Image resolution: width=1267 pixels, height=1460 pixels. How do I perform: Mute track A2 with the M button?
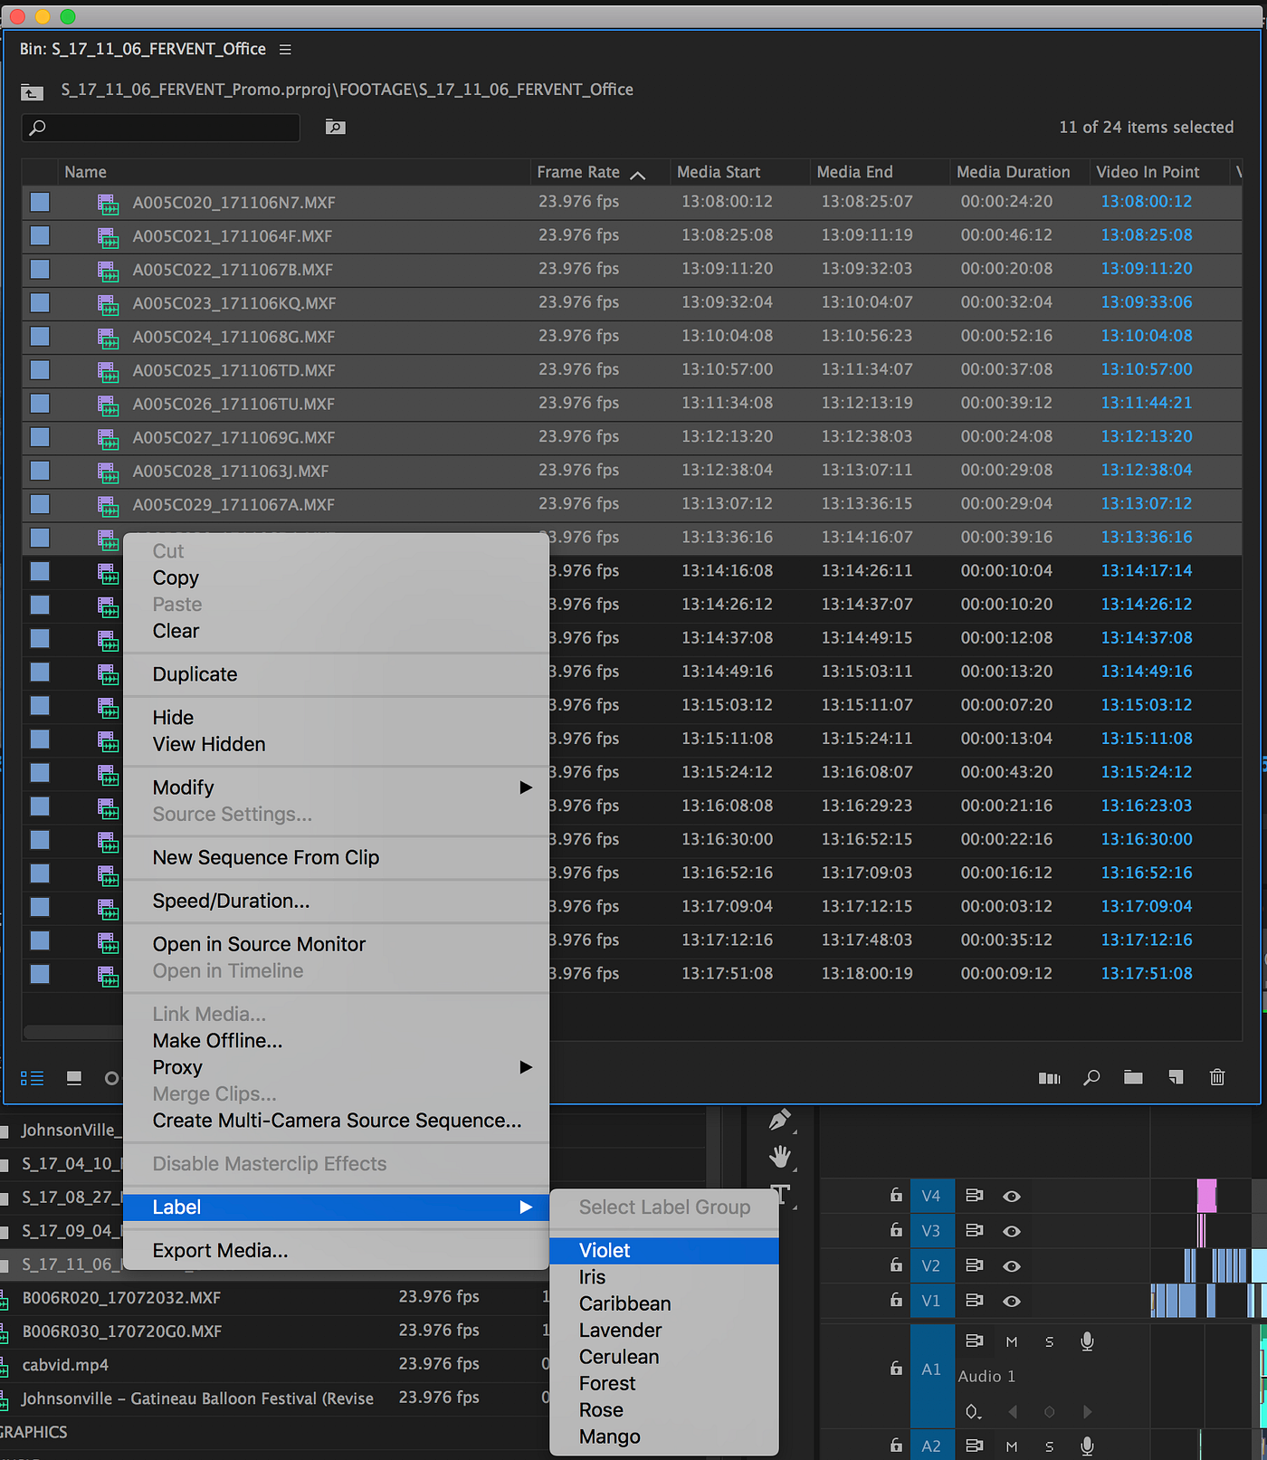tap(1012, 1446)
